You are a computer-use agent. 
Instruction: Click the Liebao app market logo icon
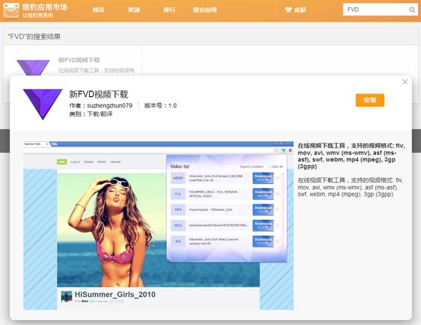coord(11,11)
